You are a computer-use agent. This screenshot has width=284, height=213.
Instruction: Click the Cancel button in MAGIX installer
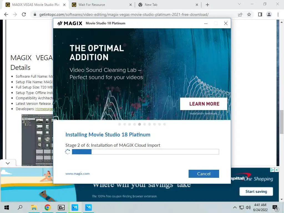(204, 174)
